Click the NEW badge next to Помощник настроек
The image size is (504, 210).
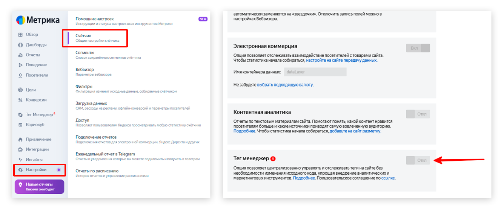[203, 19]
